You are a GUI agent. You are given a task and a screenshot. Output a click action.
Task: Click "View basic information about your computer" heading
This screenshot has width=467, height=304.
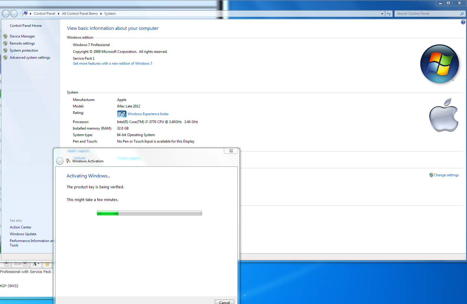113,28
